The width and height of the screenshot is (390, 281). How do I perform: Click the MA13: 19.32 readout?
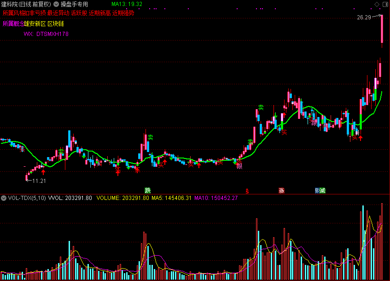[127, 4]
